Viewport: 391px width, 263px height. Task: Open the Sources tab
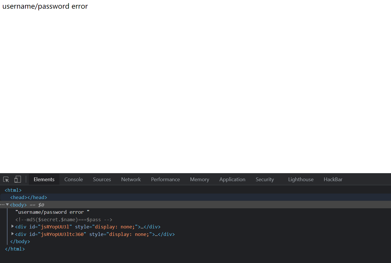[102, 179]
